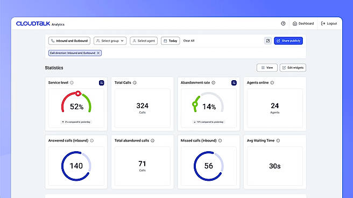Open the Today date filter
This screenshot has height=198, width=353.
170,41
